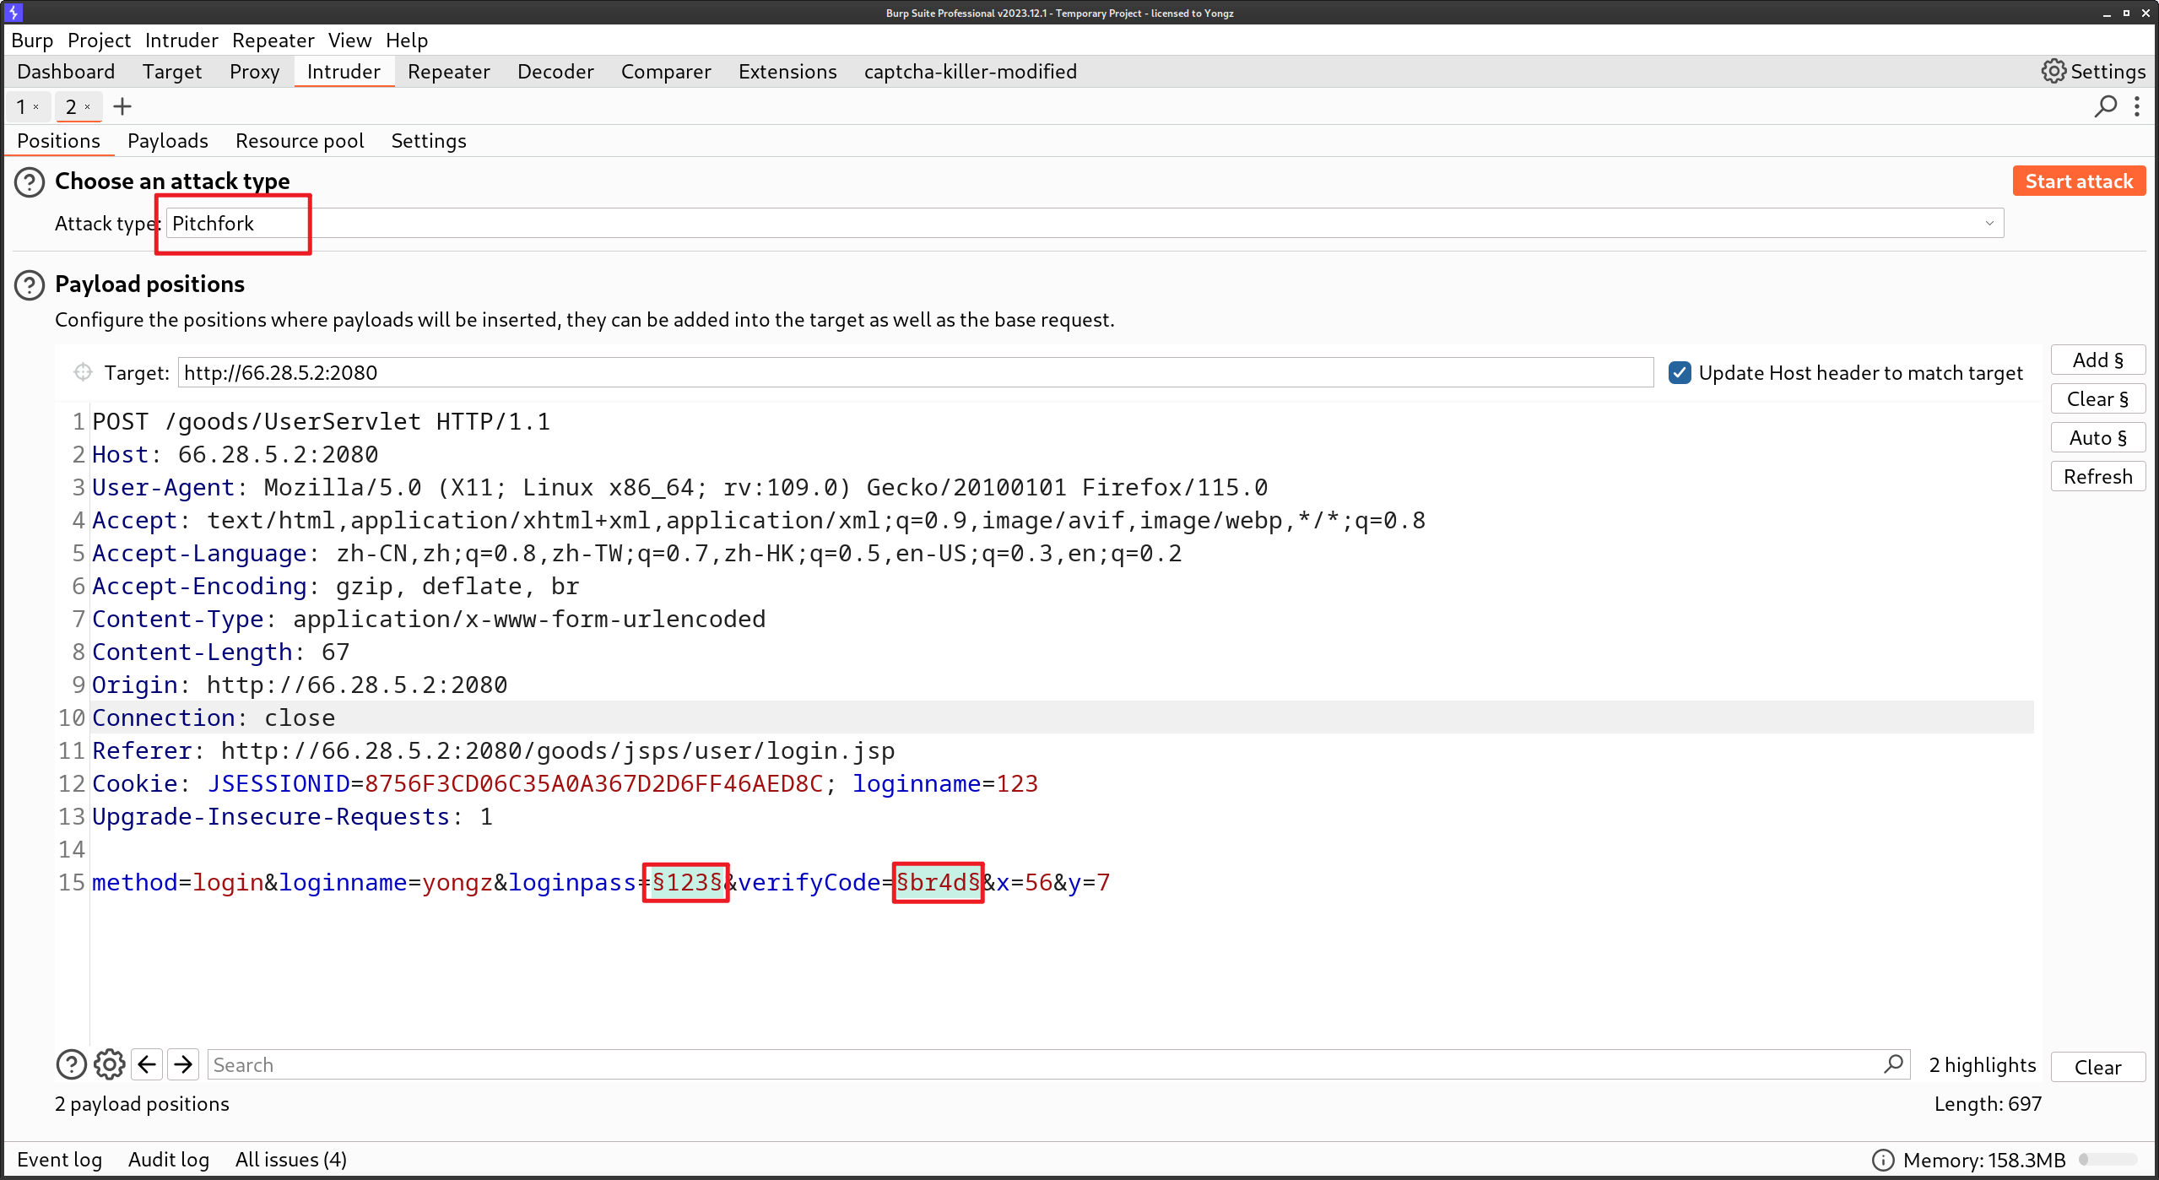Click the Connection: close header line
Image resolution: width=2159 pixels, height=1180 pixels.
[214, 717]
